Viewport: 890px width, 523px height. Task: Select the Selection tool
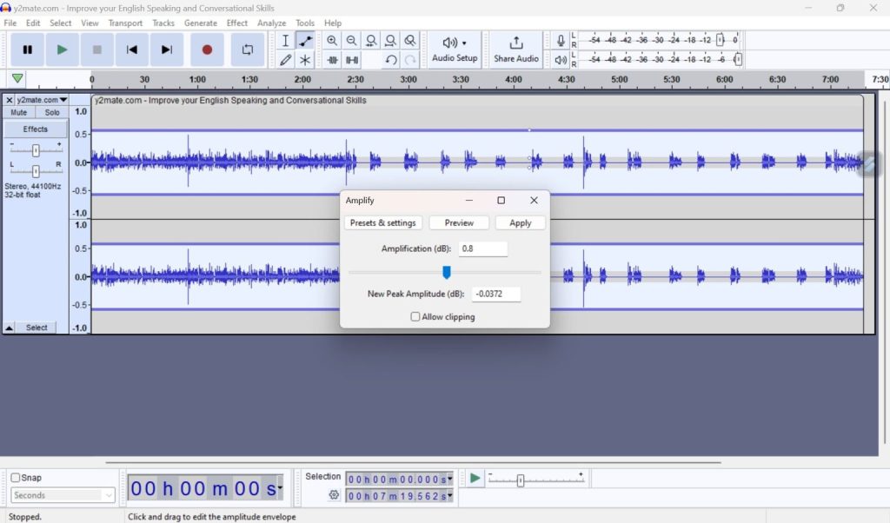tap(284, 40)
